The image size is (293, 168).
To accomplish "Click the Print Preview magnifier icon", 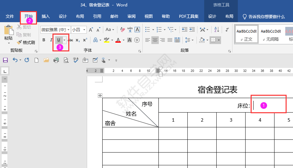I will 66,60.
